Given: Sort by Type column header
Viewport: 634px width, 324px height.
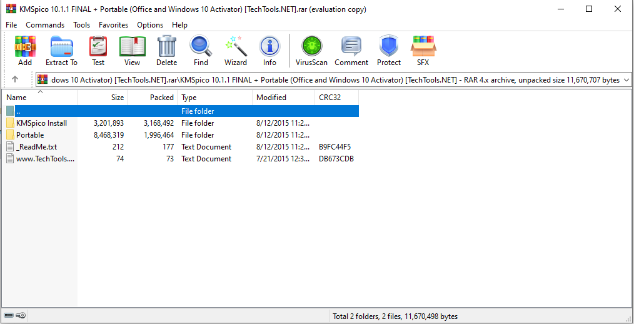Looking at the screenshot, I should (215, 98).
